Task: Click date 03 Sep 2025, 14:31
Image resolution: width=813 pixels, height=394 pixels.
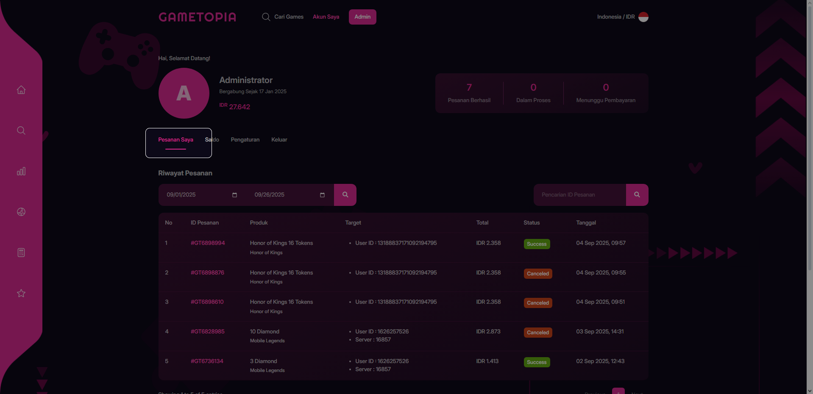Action: click(x=600, y=332)
